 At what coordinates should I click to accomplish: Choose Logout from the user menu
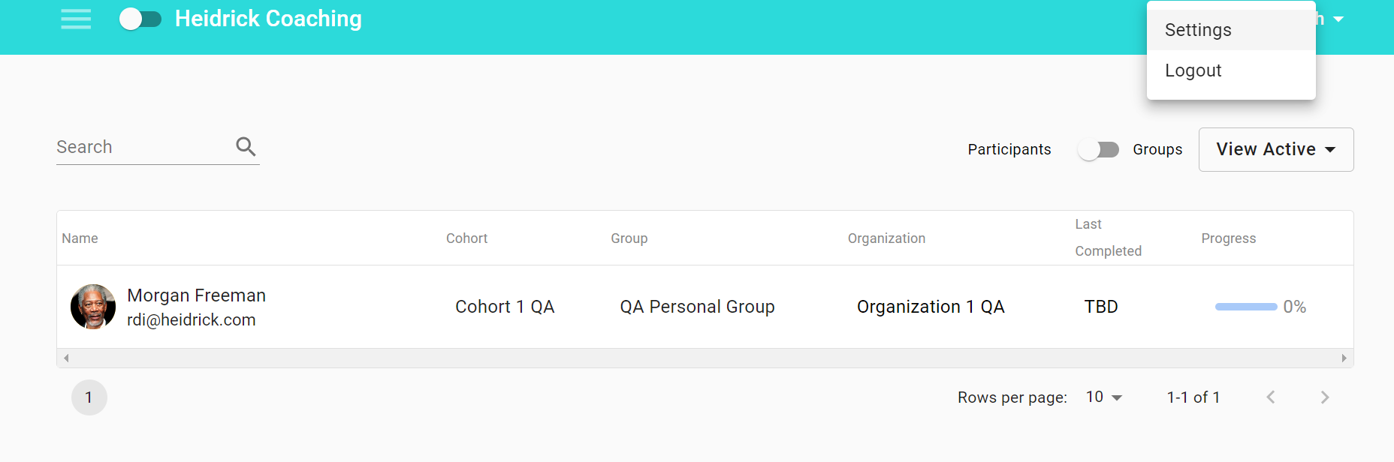coord(1193,70)
